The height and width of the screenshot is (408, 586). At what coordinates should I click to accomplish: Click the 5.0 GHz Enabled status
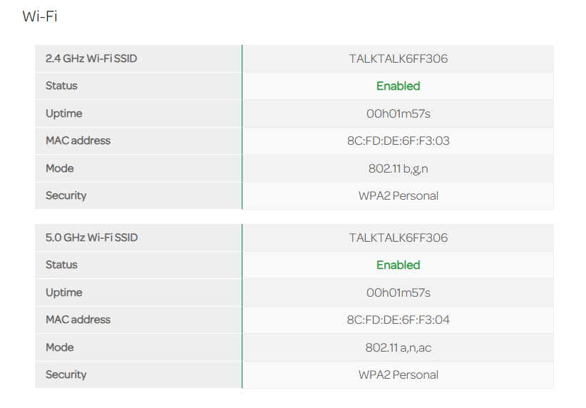coord(398,265)
